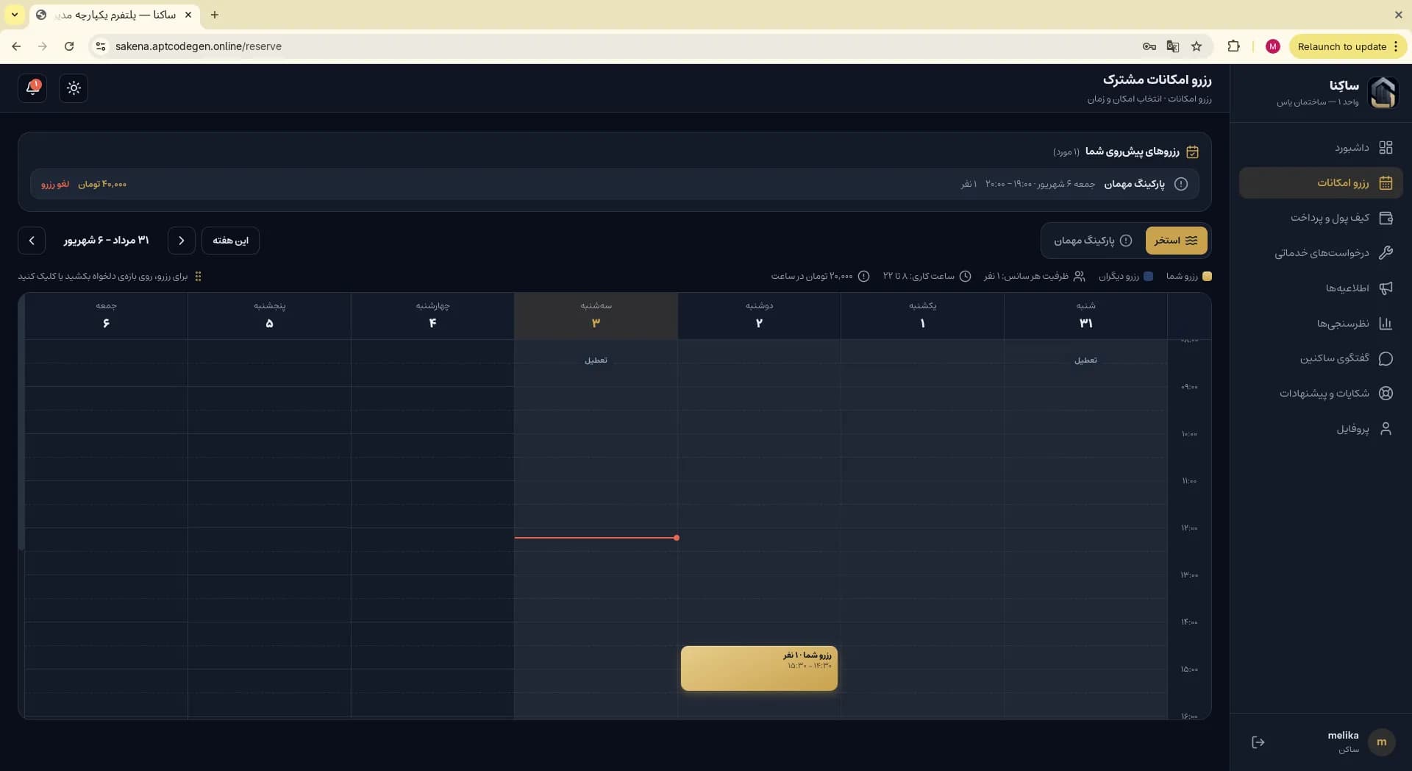Switch to the استخر facility tab
The image size is (1412, 771).
[x=1176, y=241]
